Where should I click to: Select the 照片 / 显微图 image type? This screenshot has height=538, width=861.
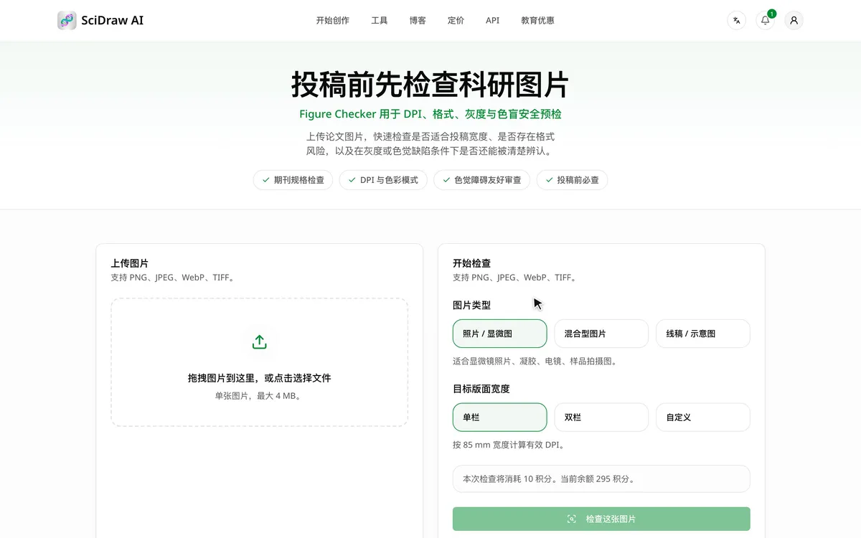[x=499, y=334]
